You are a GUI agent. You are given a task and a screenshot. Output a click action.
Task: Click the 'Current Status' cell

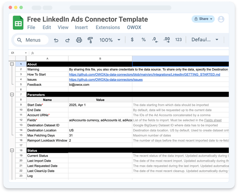(47, 156)
